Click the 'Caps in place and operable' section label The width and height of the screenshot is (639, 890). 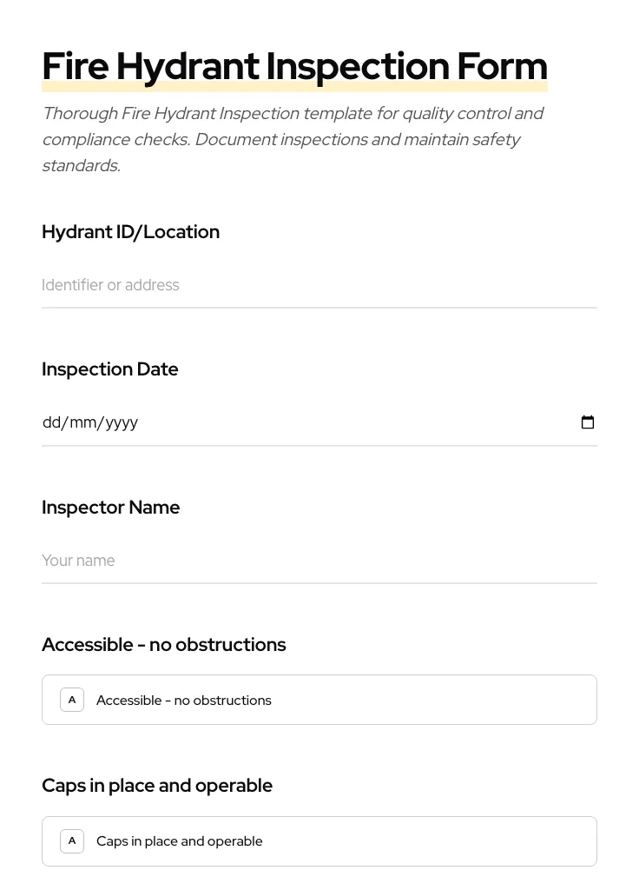coord(157,785)
